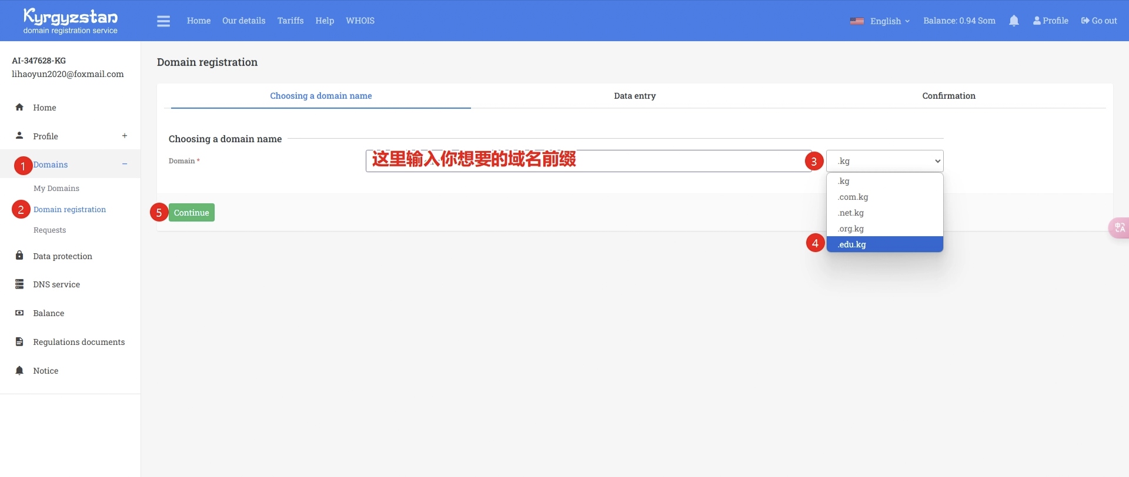Open Our details in top navigation
The height and width of the screenshot is (477, 1129).
244,21
